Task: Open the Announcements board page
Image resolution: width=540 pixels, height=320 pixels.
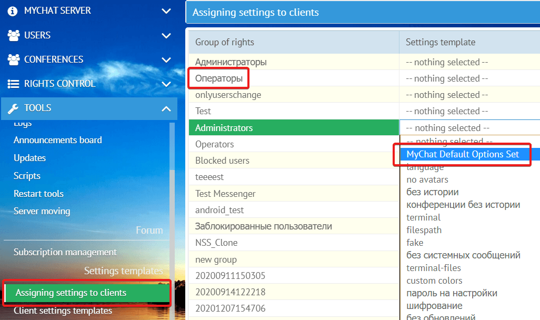Action: click(58, 140)
